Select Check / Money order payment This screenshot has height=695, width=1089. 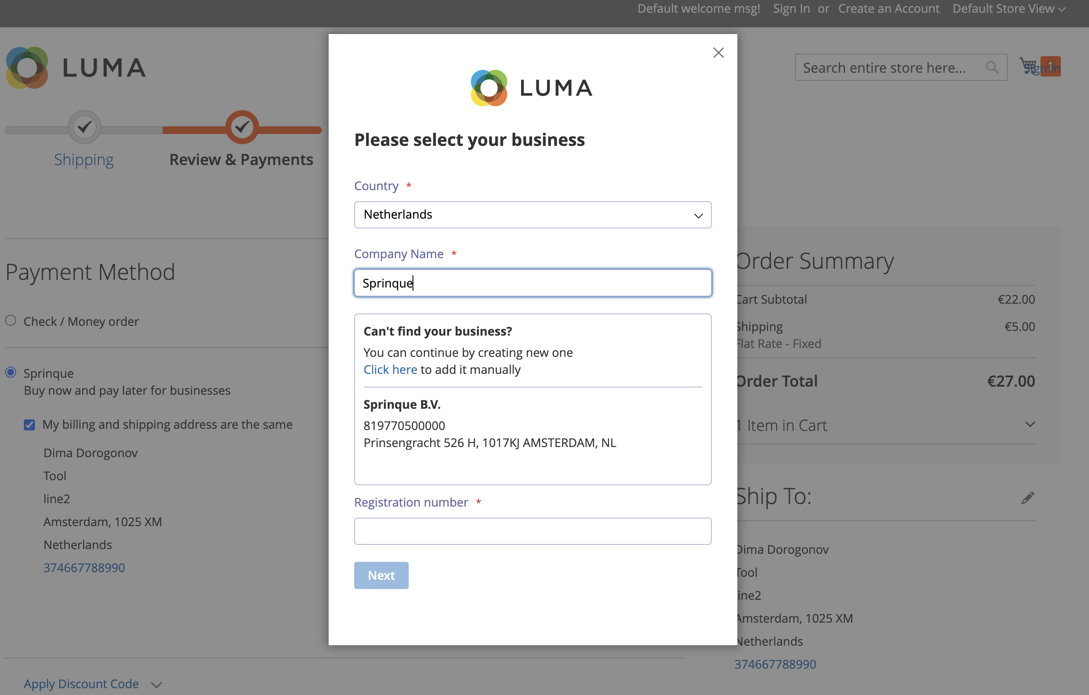coord(11,321)
